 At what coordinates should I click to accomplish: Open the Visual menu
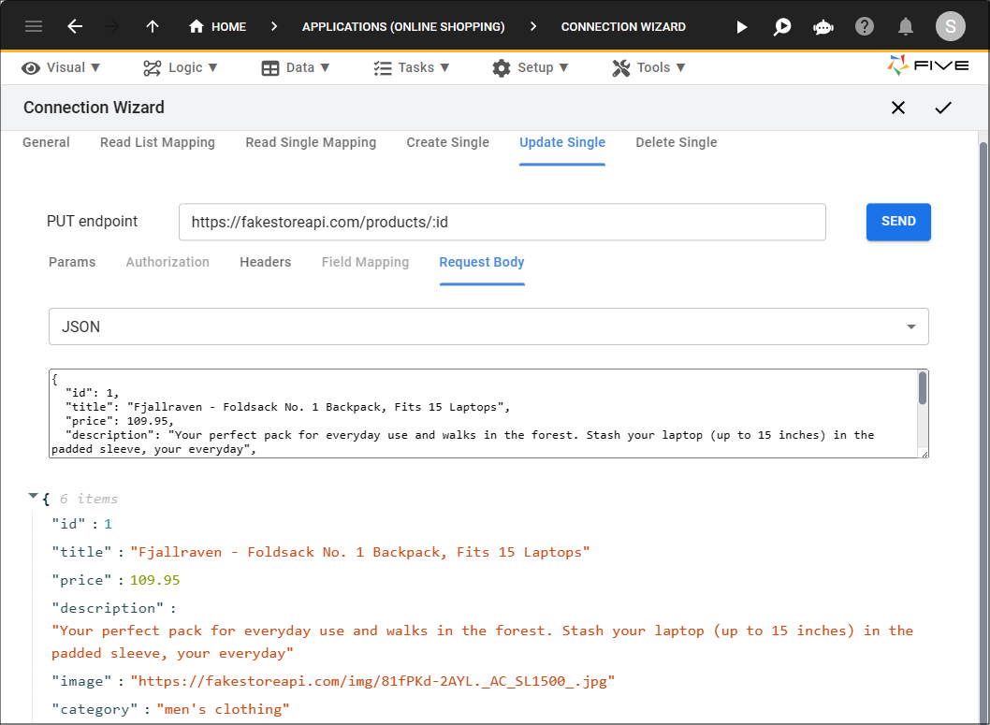pyautogui.click(x=61, y=68)
